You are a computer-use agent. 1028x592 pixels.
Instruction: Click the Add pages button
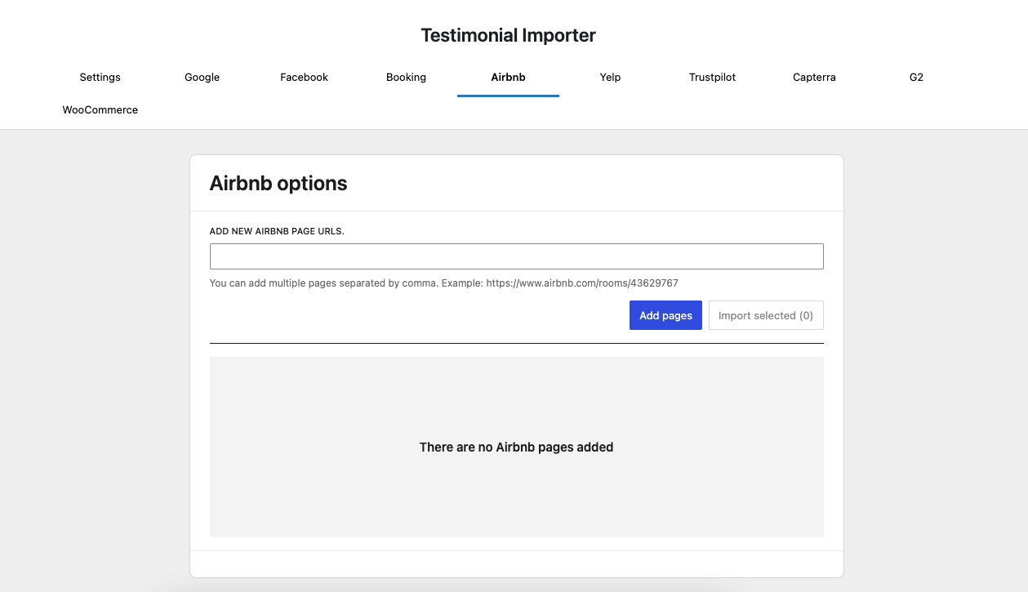(665, 315)
